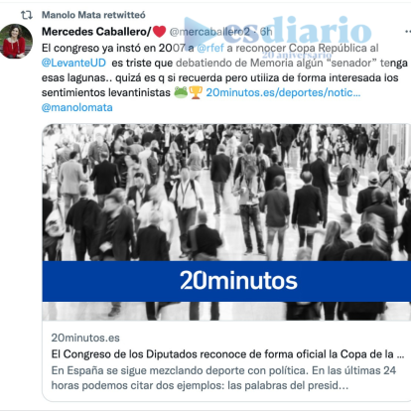Click the 20minutos.es domain in the card
This screenshot has width=411, height=411.
pyautogui.click(x=85, y=338)
